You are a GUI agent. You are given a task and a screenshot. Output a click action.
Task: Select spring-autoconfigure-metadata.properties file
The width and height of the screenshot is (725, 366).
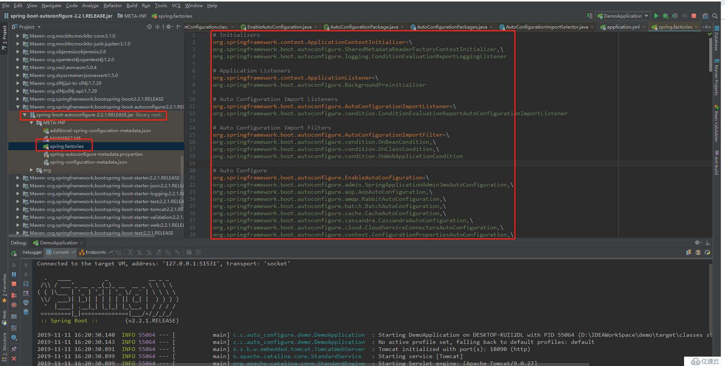(x=96, y=154)
